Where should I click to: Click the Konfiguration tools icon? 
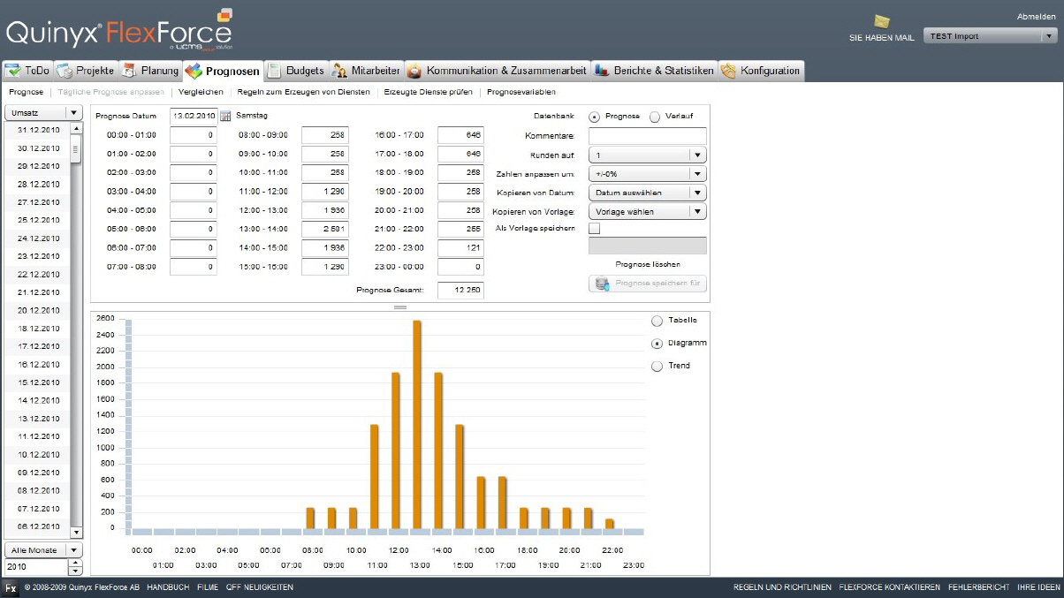click(x=728, y=71)
